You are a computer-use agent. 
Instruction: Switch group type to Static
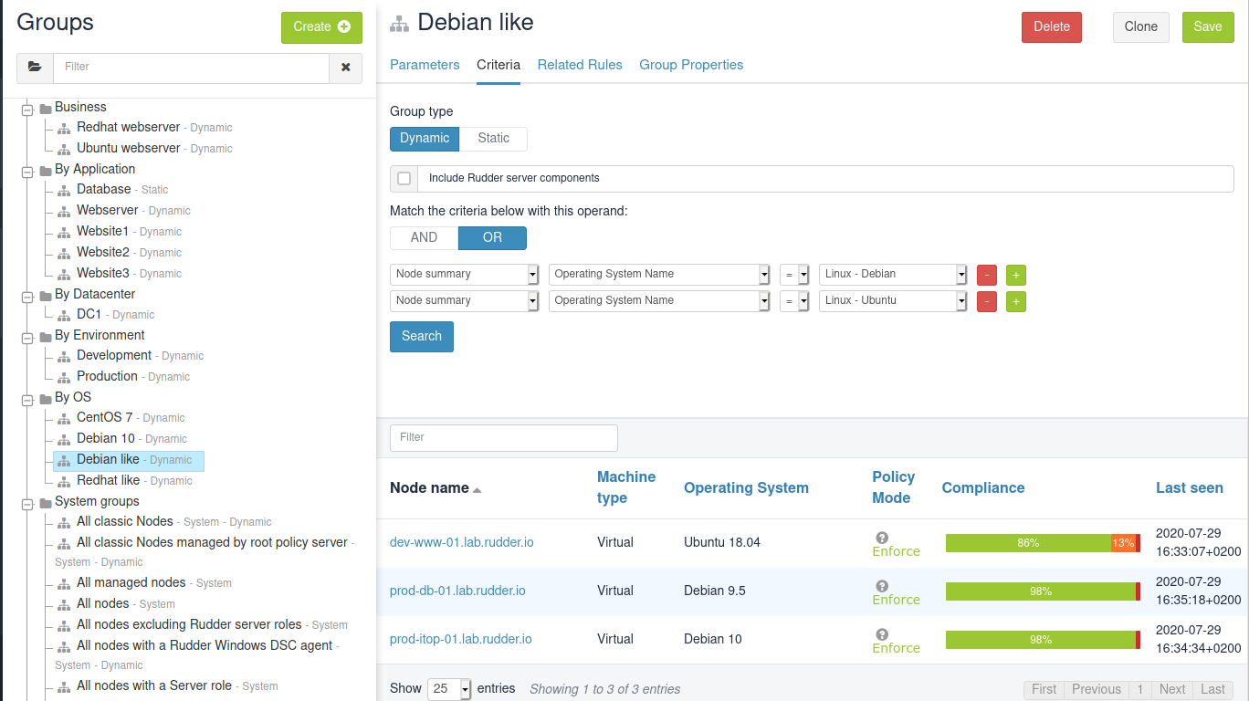(493, 139)
